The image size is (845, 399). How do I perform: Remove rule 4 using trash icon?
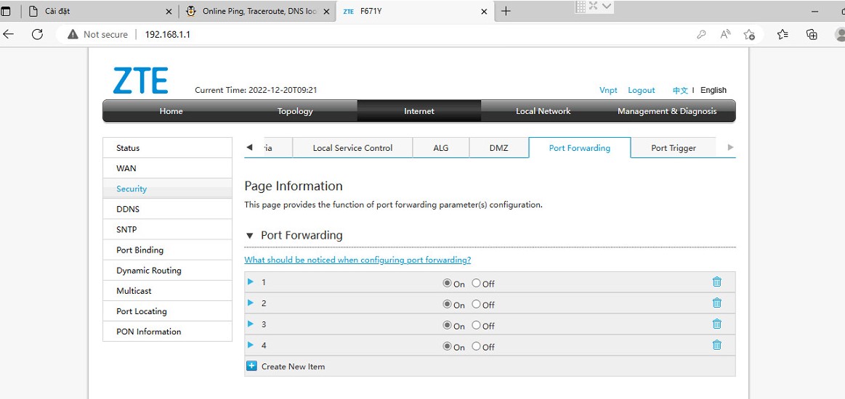pyautogui.click(x=716, y=345)
